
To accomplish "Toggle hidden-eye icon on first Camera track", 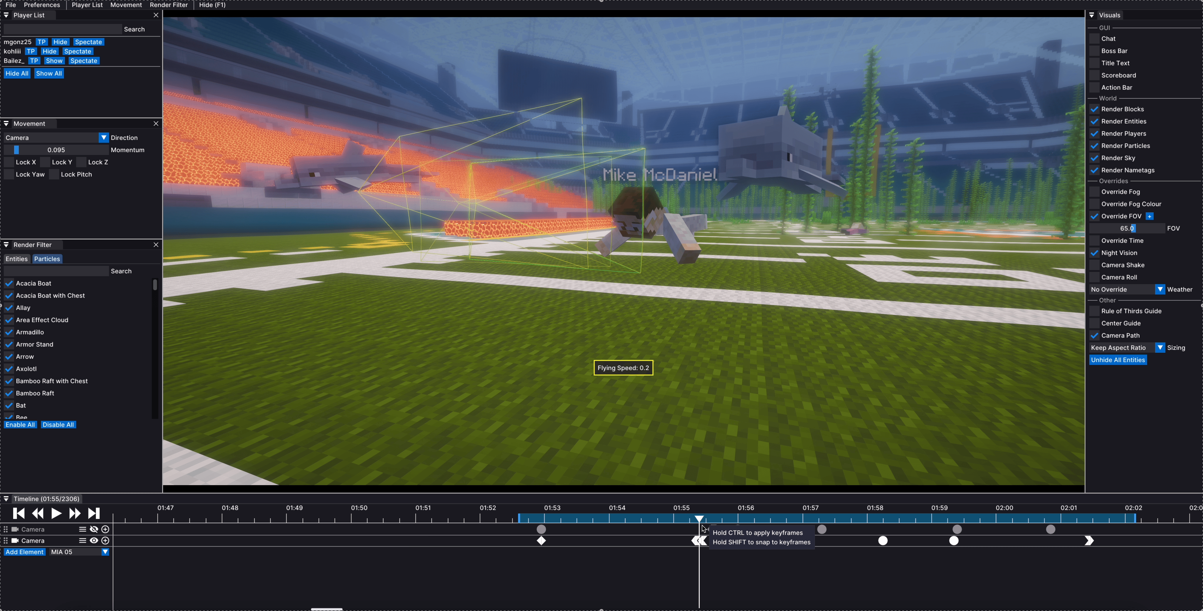I will point(94,529).
